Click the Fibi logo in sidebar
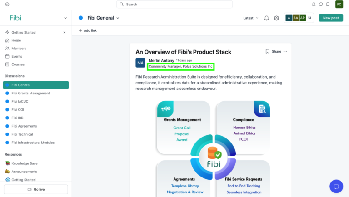The image size is (349, 197). coord(15,18)
